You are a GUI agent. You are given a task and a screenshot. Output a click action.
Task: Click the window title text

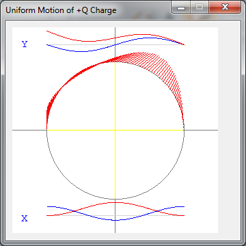coord(61,10)
